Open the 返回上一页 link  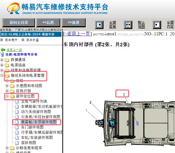click(x=78, y=34)
